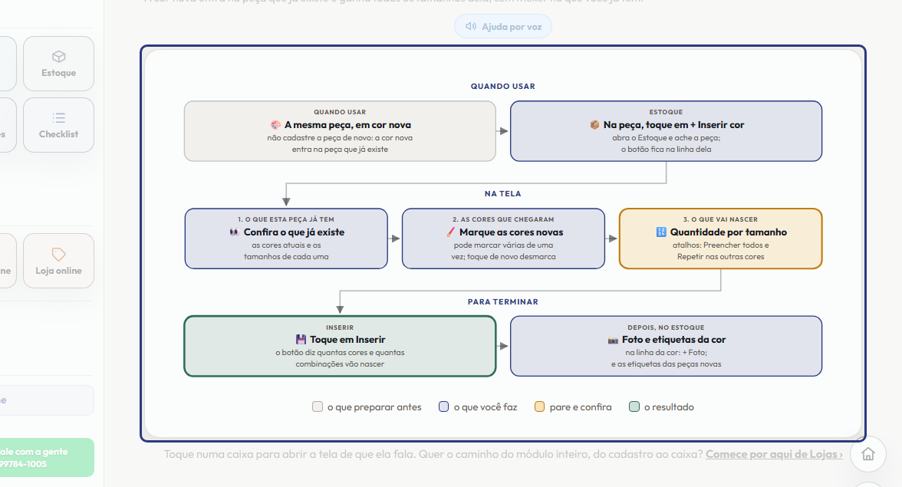Viewport: 902px width, 487px height.
Task: Open the 'Quantidade por tamanho' step box
Action: (x=721, y=239)
